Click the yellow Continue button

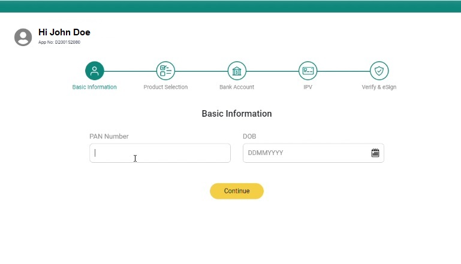(237, 191)
